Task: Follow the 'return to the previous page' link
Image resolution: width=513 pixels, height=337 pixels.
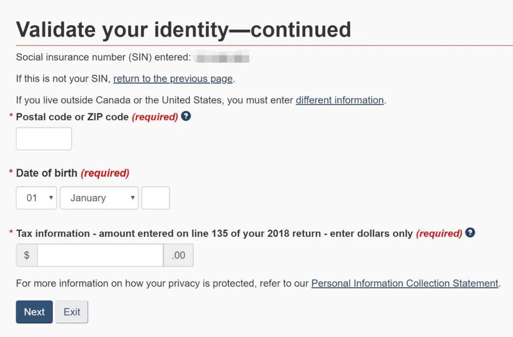Action: [x=173, y=79]
